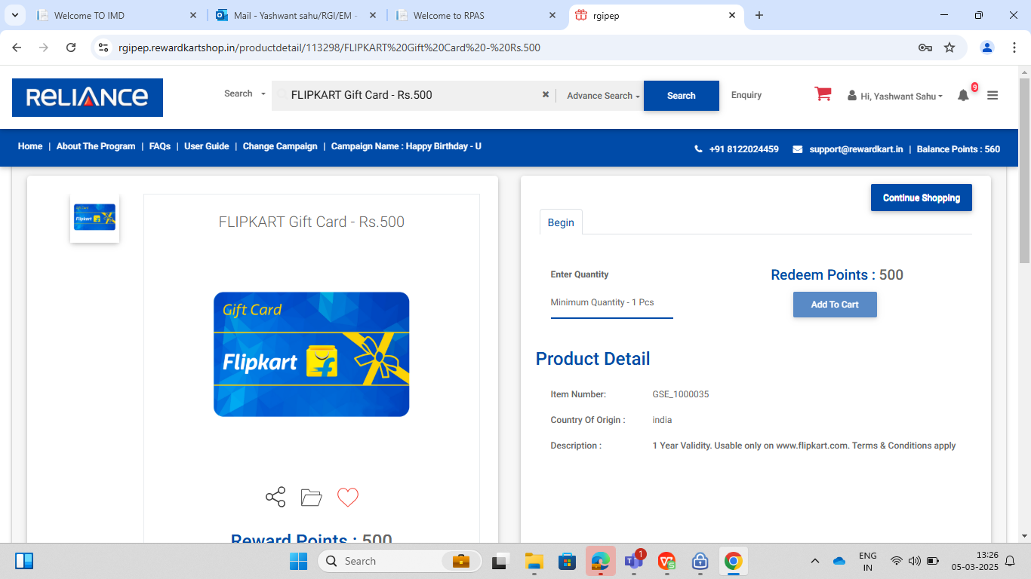
Task: Open About The Program page
Action: tap(96, 146)
